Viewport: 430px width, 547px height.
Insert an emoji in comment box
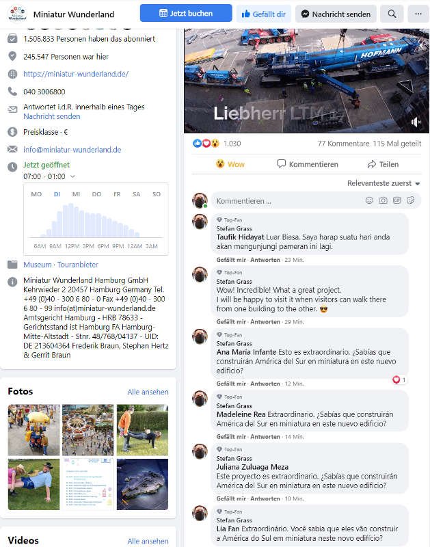click(369, 200)
